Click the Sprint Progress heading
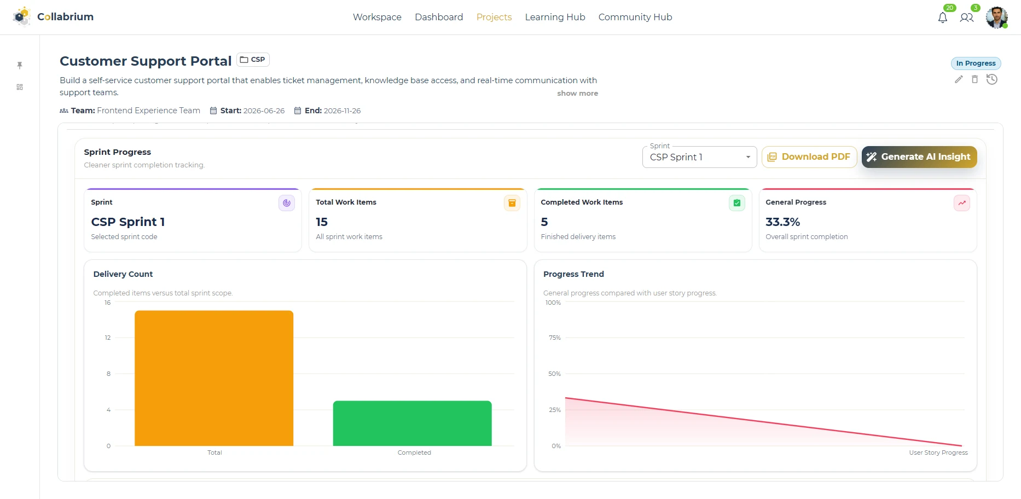The height and width of the screenshot is (499, 1021). (x=118, y=152)
